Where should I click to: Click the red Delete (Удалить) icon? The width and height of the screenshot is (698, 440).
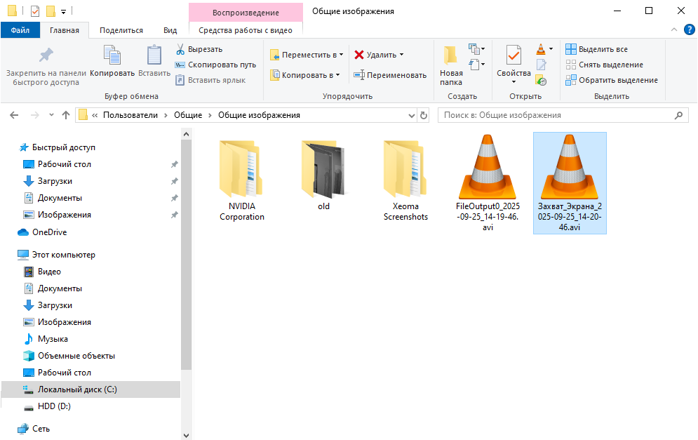(x=359, y=55)
